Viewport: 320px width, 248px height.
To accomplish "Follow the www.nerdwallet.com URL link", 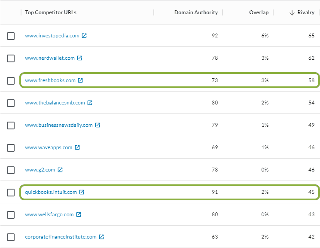I will (49, 58).
